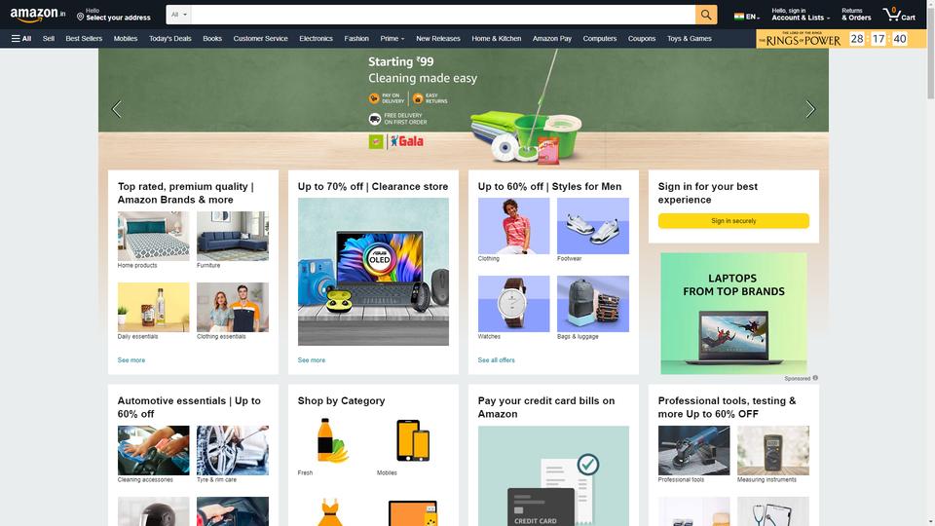The image size is (935, 526).
Task: Open Books in nav bar
Action: pos(212,38)
